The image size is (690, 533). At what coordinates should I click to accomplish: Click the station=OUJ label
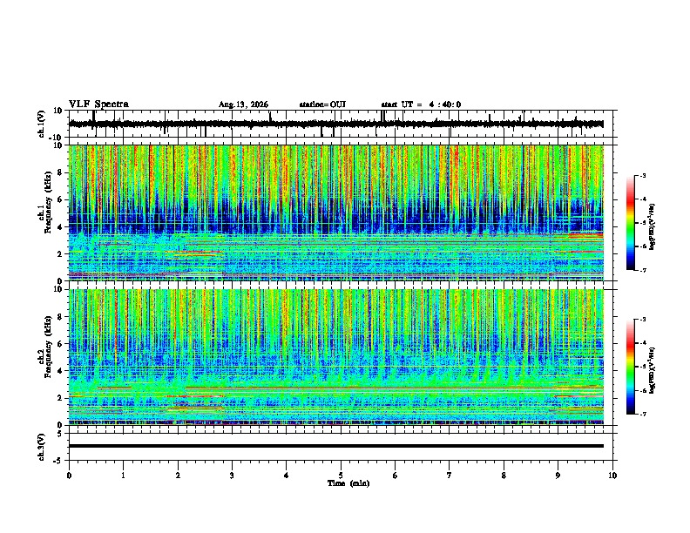(322, 105)
